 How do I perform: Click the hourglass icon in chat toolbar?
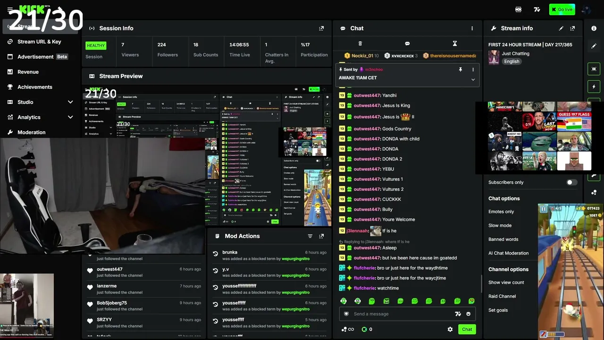tap(455, 43)
